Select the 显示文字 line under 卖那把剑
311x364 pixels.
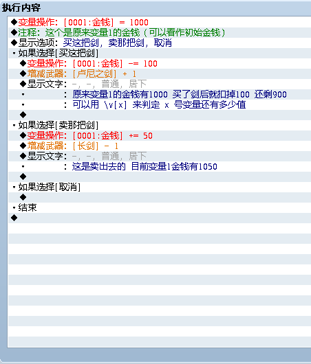pyautogui.click(x=160, y=156)
